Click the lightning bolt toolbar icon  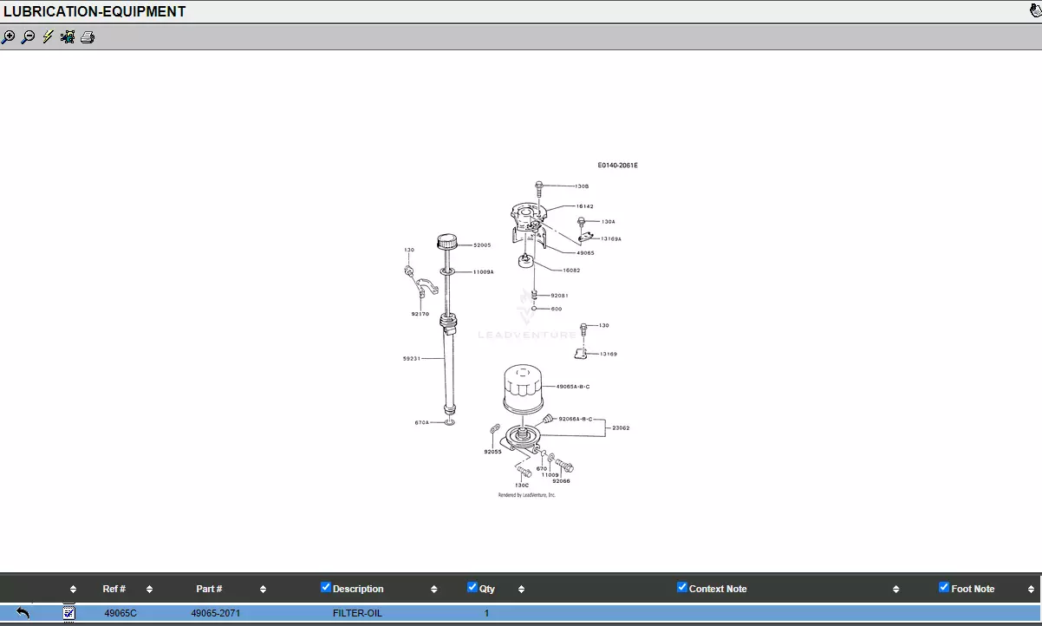pos(48,37)
